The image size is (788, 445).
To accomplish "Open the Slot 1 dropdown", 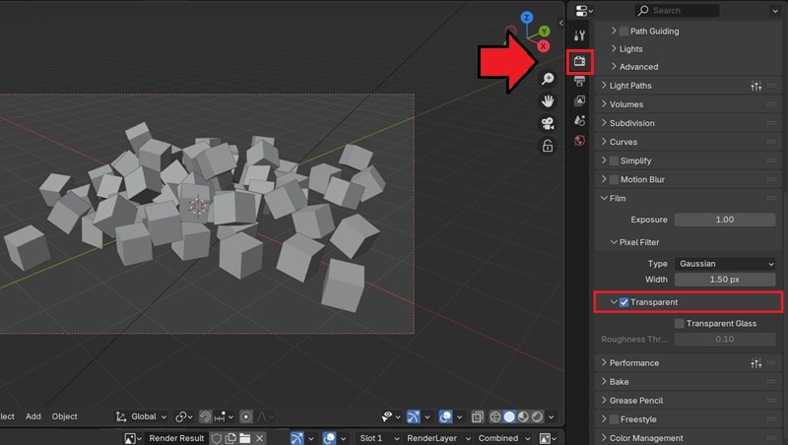I will click(378, 438).
